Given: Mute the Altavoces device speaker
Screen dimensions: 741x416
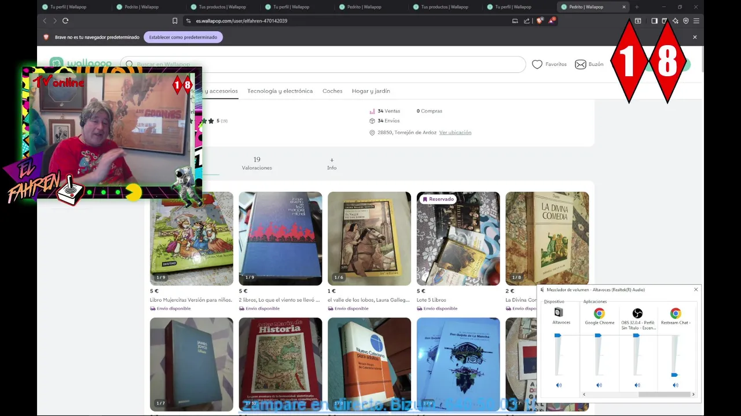Looking at the screenshot, I should (x=559, y=385).
